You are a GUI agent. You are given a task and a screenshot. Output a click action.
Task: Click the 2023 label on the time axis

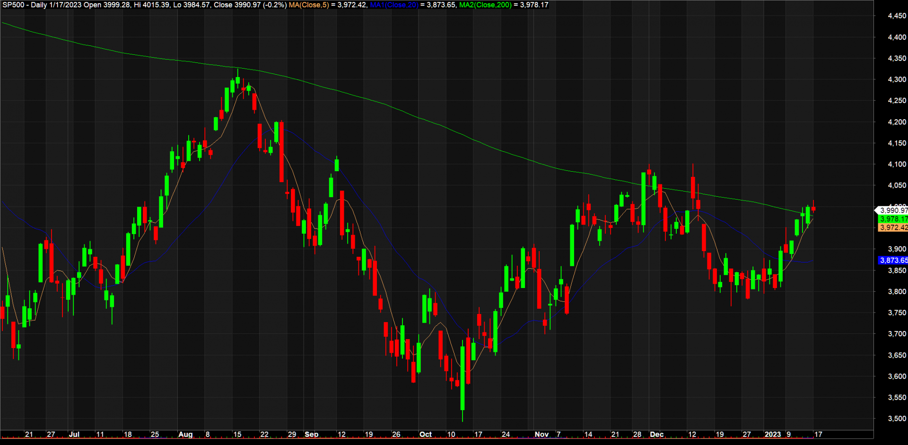tap(773, 434)
